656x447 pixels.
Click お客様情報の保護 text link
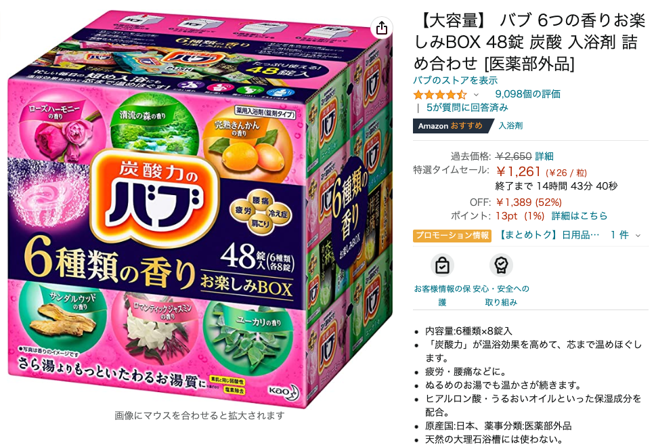click(x=442, y=295)
